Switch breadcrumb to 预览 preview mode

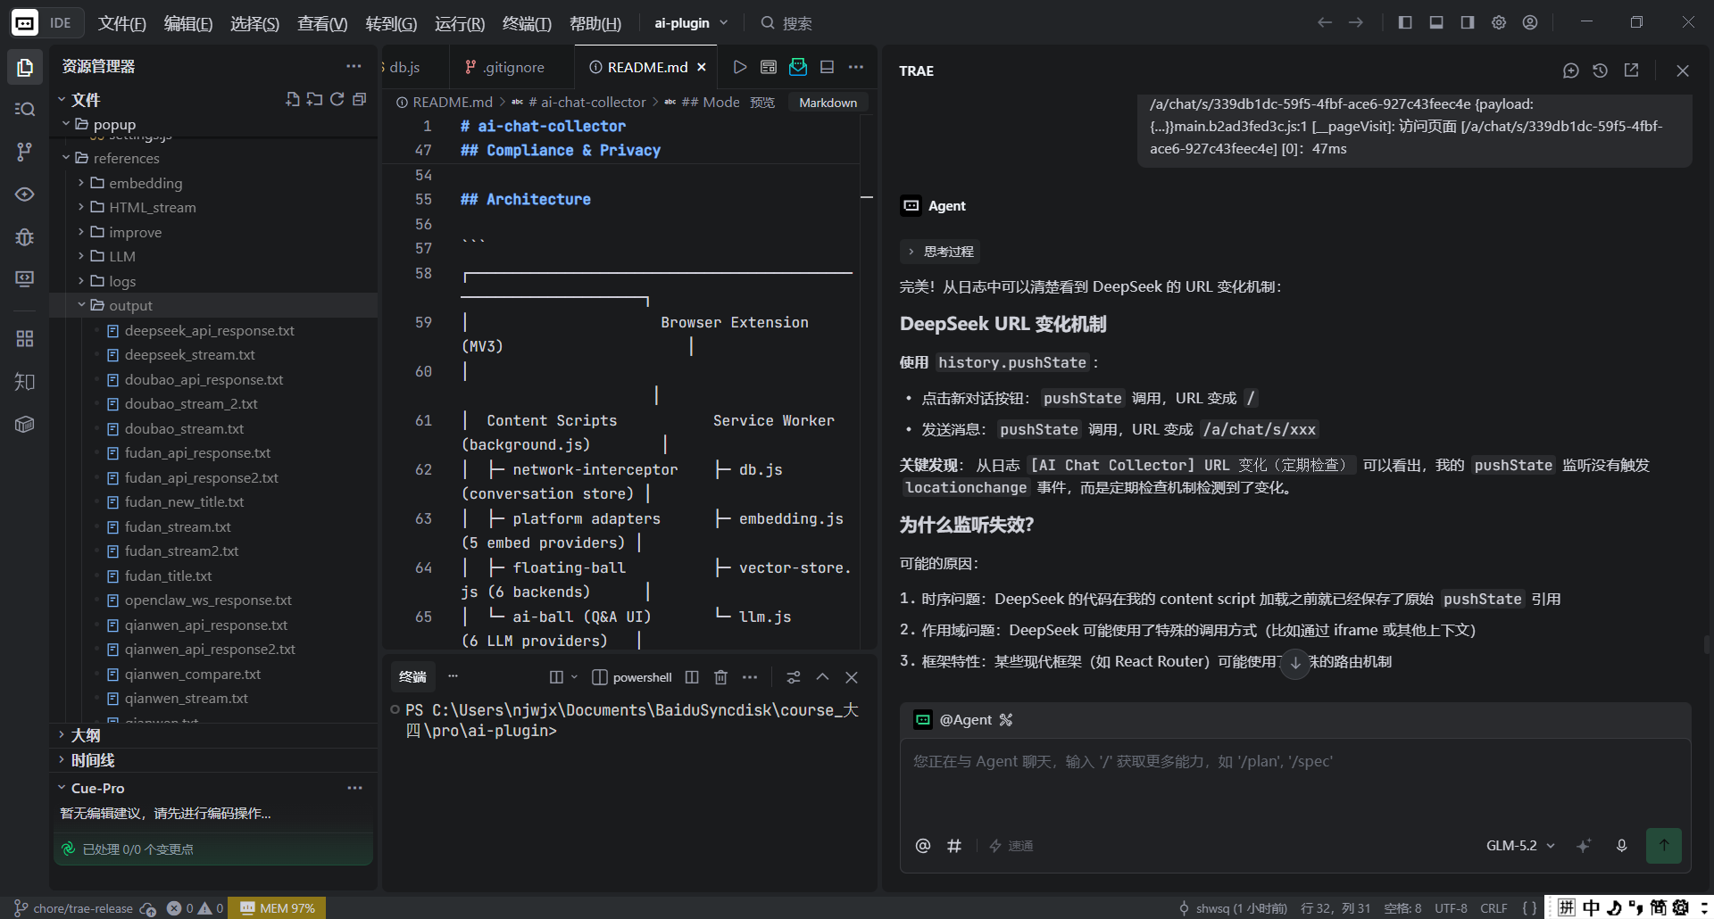[x=762, y=103]
